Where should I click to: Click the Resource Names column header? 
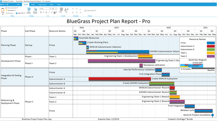pos(57,31)
